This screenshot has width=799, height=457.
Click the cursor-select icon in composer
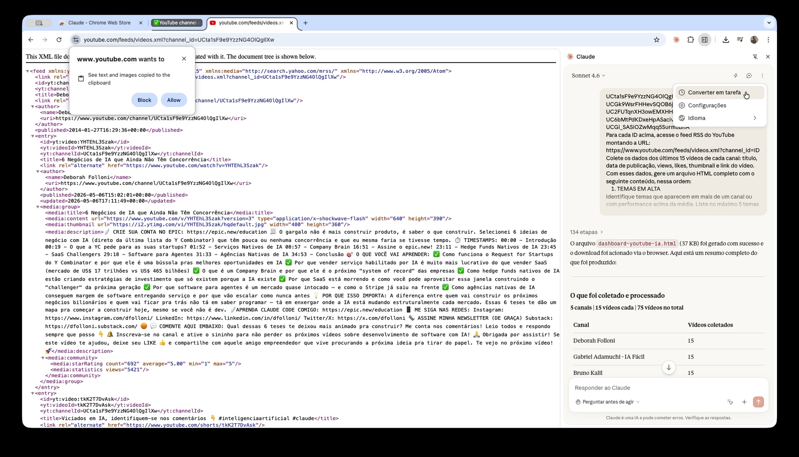point(730,402)
